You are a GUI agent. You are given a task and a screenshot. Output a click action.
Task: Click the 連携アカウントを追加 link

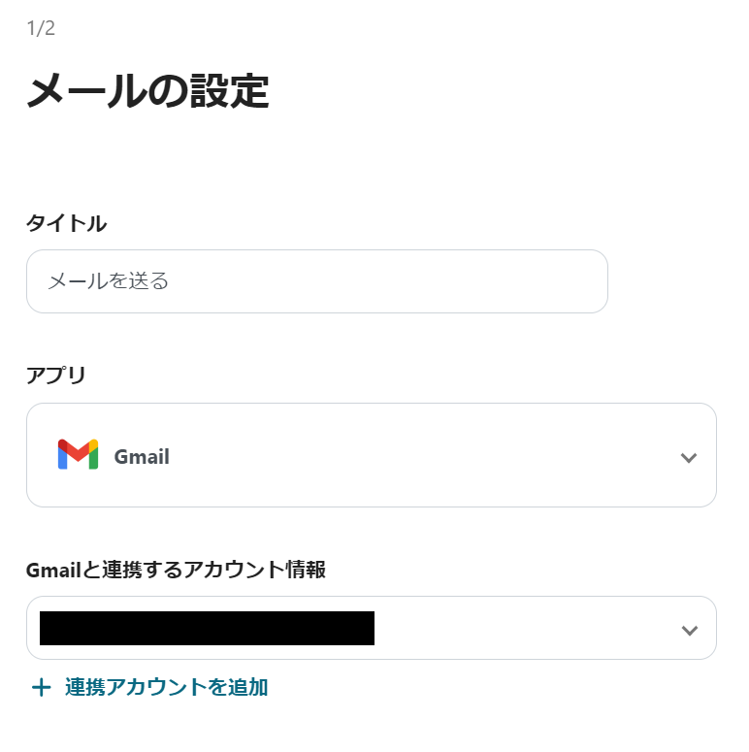166,688
